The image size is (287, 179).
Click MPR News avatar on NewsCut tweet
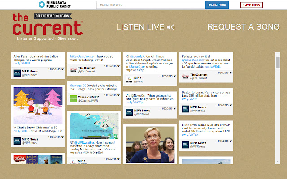(x=129, y=112)
